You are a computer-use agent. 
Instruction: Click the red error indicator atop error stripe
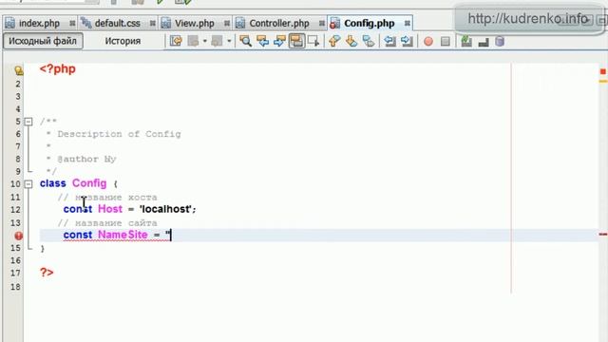[x=603, y=71]
